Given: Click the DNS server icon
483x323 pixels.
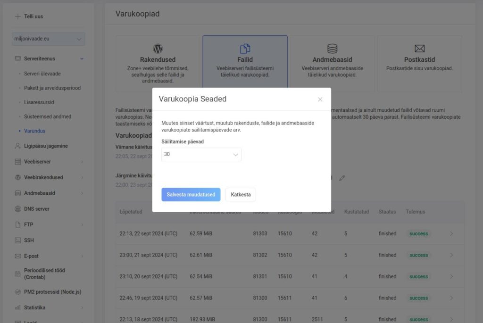Looking at the screenshot, I should [18, 209].
